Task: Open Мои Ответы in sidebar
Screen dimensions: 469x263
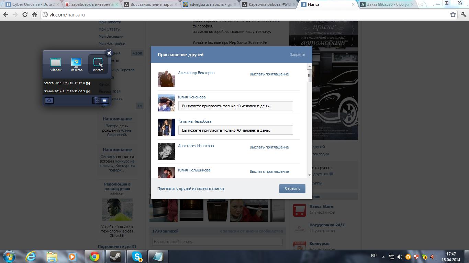Action: pyautogui.click(x=109, y=29)
